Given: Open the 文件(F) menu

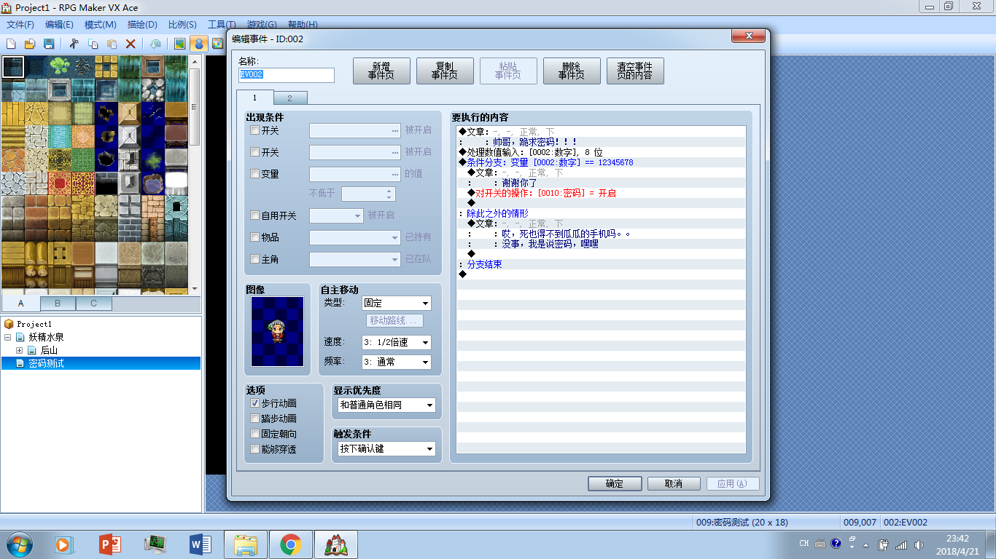Looking at the screenshot, I should pos(20,24).
